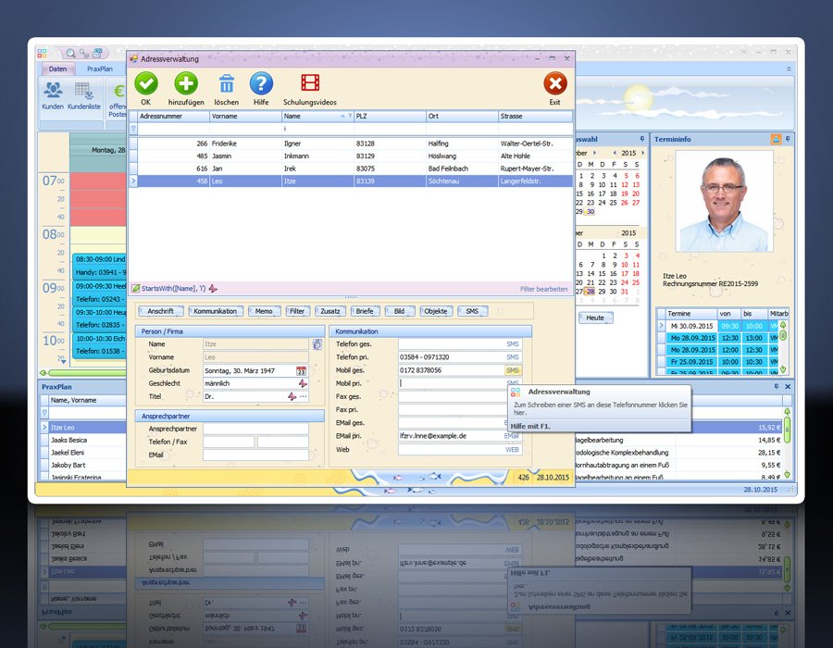Click SMS link in Telefon ges. field

point(513,344)
